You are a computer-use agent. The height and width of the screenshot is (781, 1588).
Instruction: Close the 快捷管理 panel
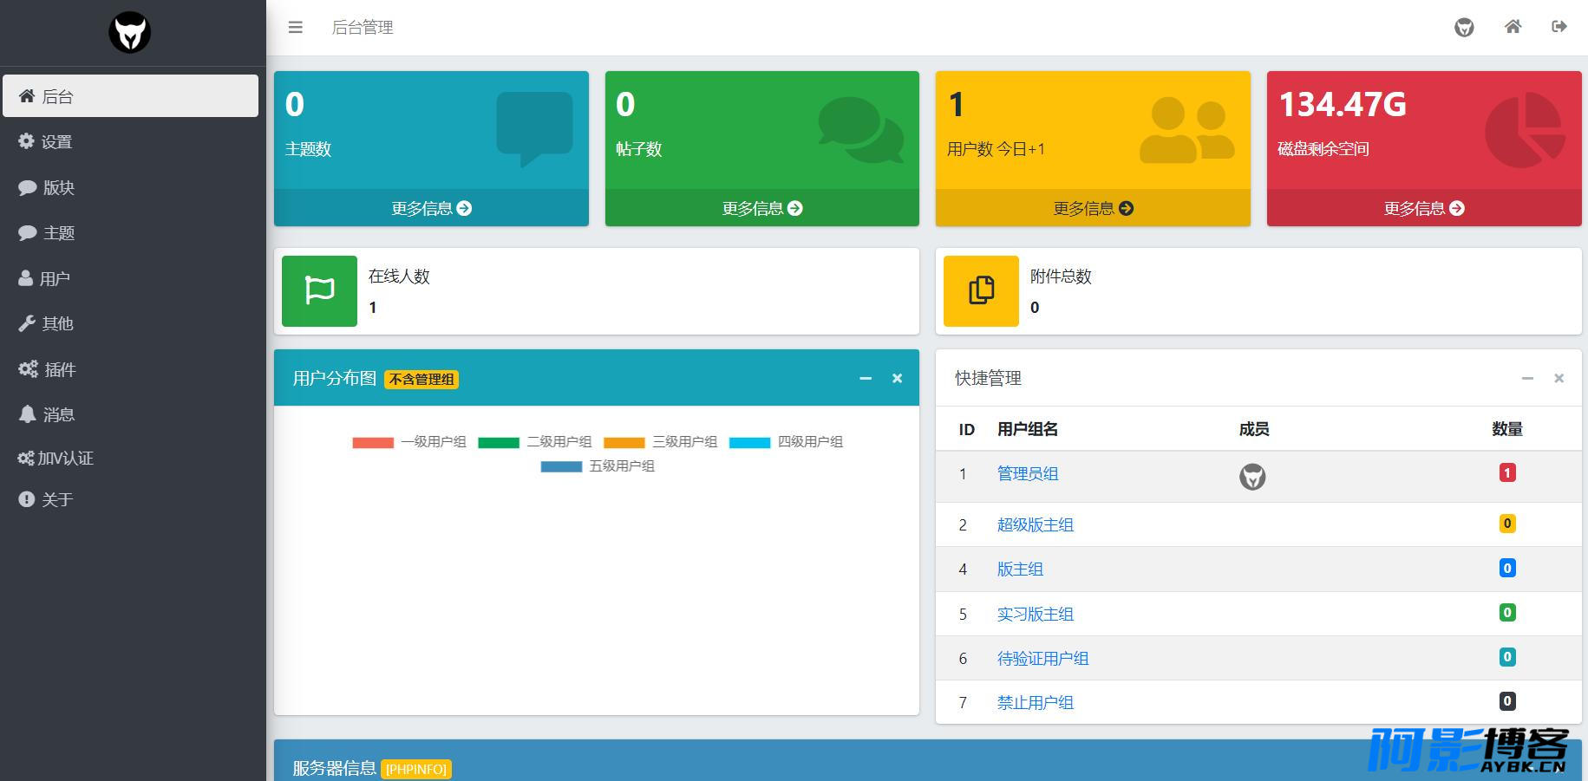click(x=1559, y=378)
